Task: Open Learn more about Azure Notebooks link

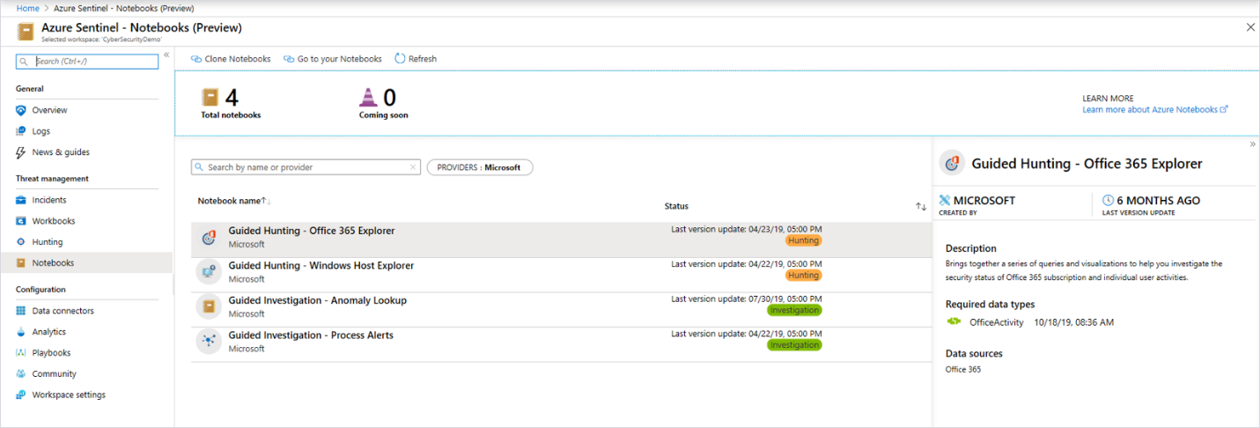Action: 1154,109
